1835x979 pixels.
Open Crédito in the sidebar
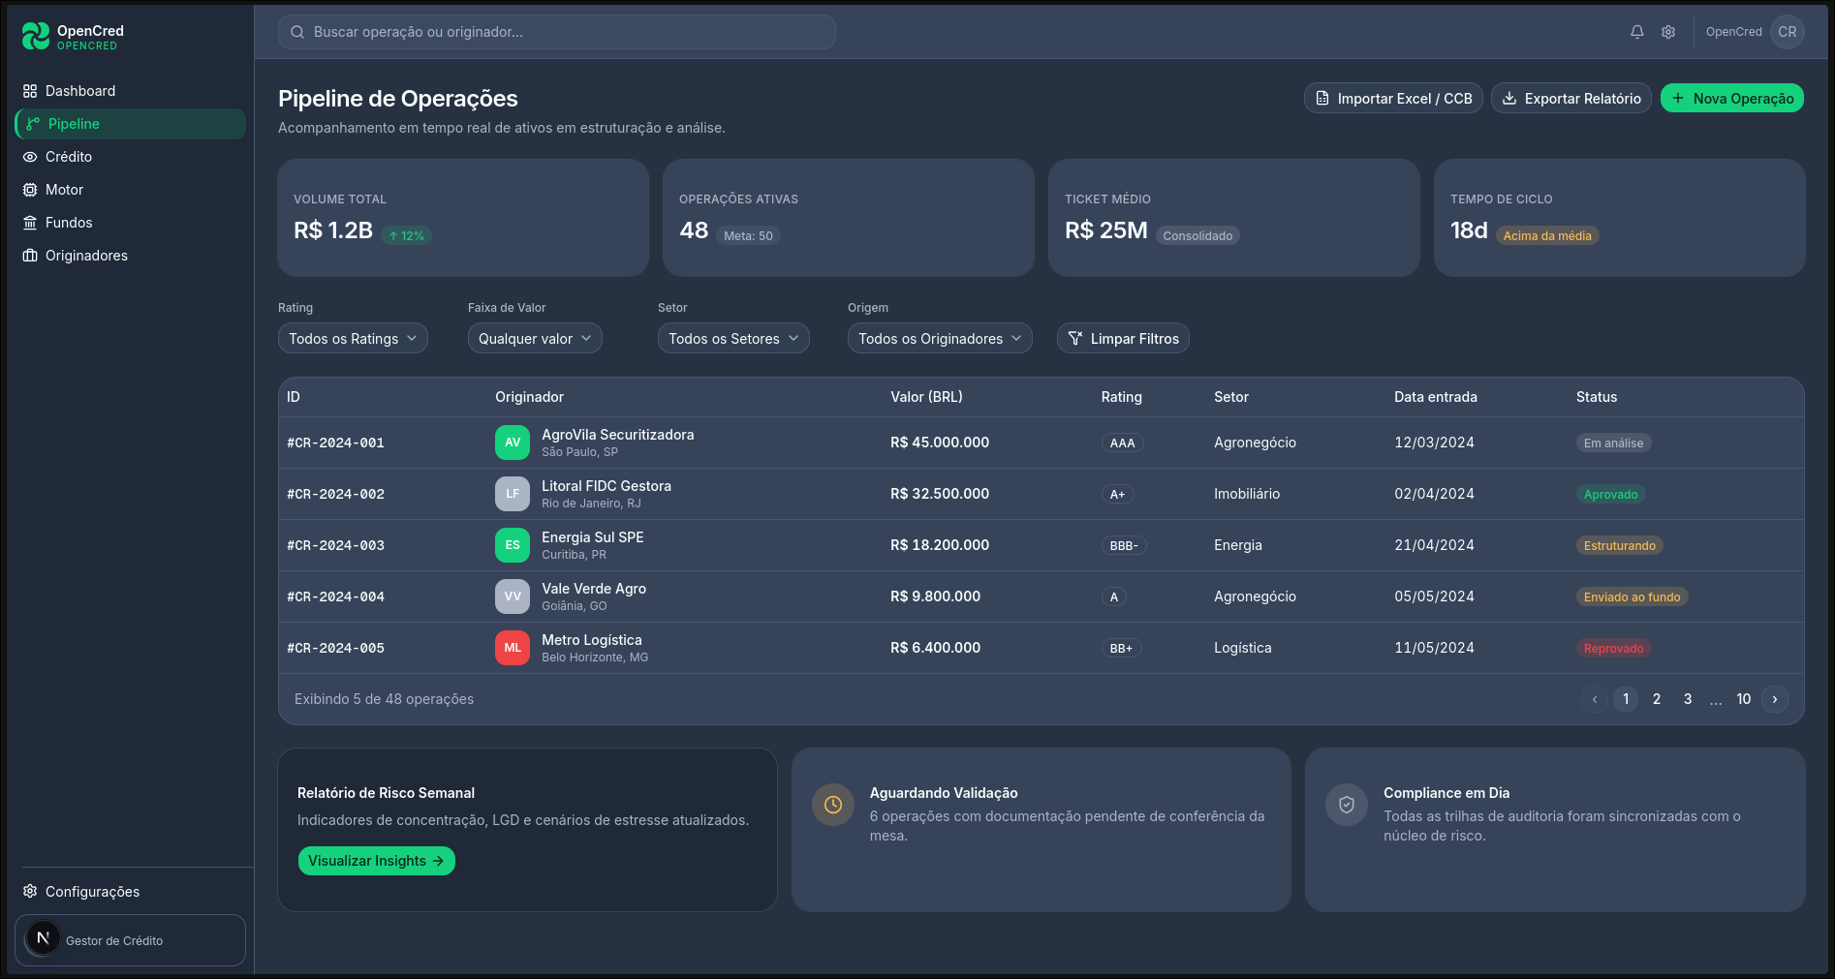[x=130, y=157]
